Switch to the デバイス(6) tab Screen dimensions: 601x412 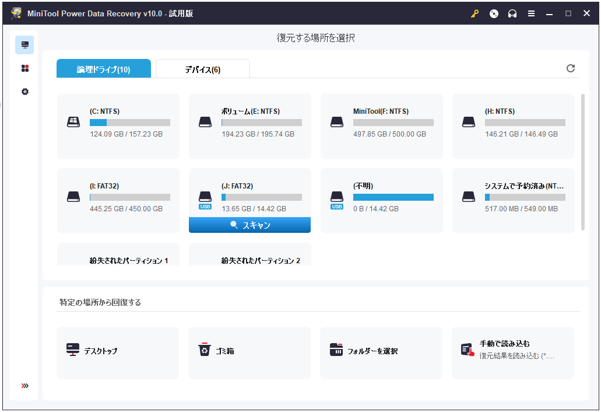point(202,69)
